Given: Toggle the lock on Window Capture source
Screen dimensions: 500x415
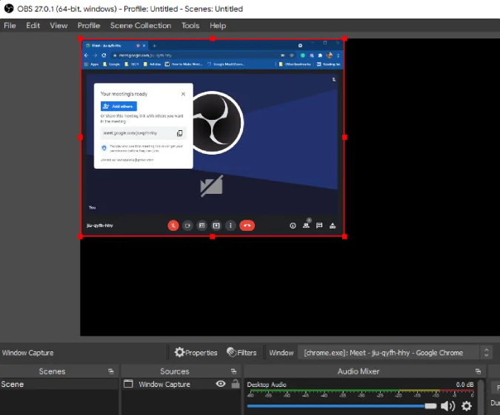Looking at the screenshot, I should (236, 384).
